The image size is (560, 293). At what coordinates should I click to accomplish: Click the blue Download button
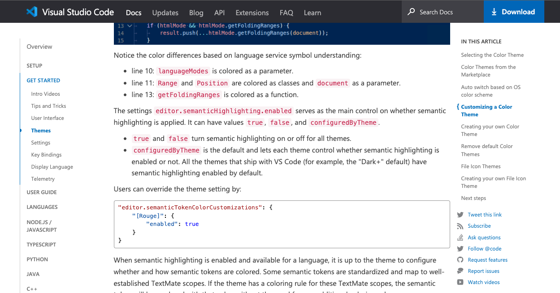coord(514,12)
